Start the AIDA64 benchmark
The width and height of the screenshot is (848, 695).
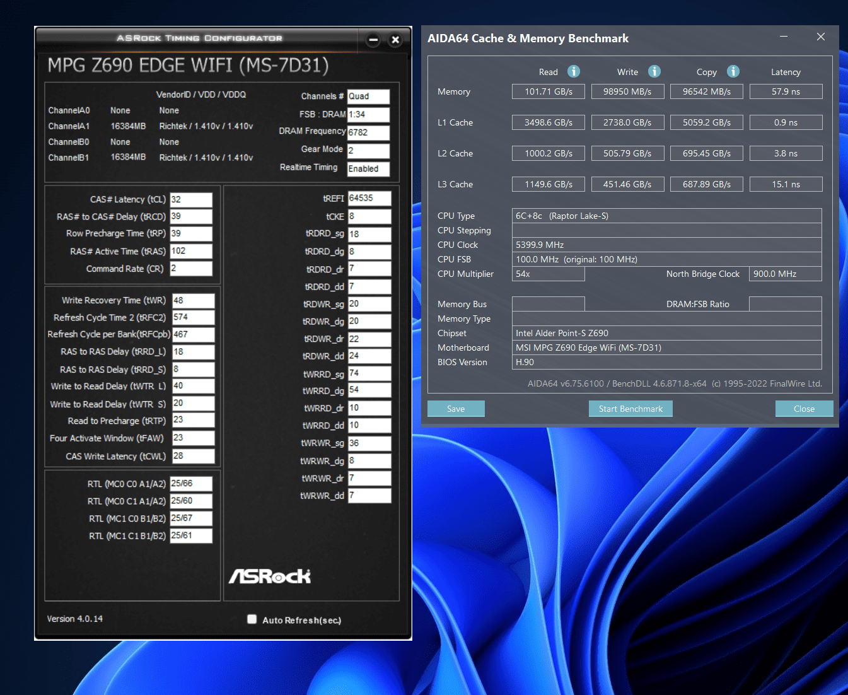pos(630,409)
